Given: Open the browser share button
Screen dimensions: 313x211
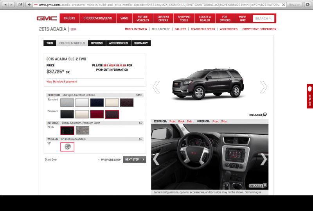Looking at the screenshot, I should coord(20,4).
